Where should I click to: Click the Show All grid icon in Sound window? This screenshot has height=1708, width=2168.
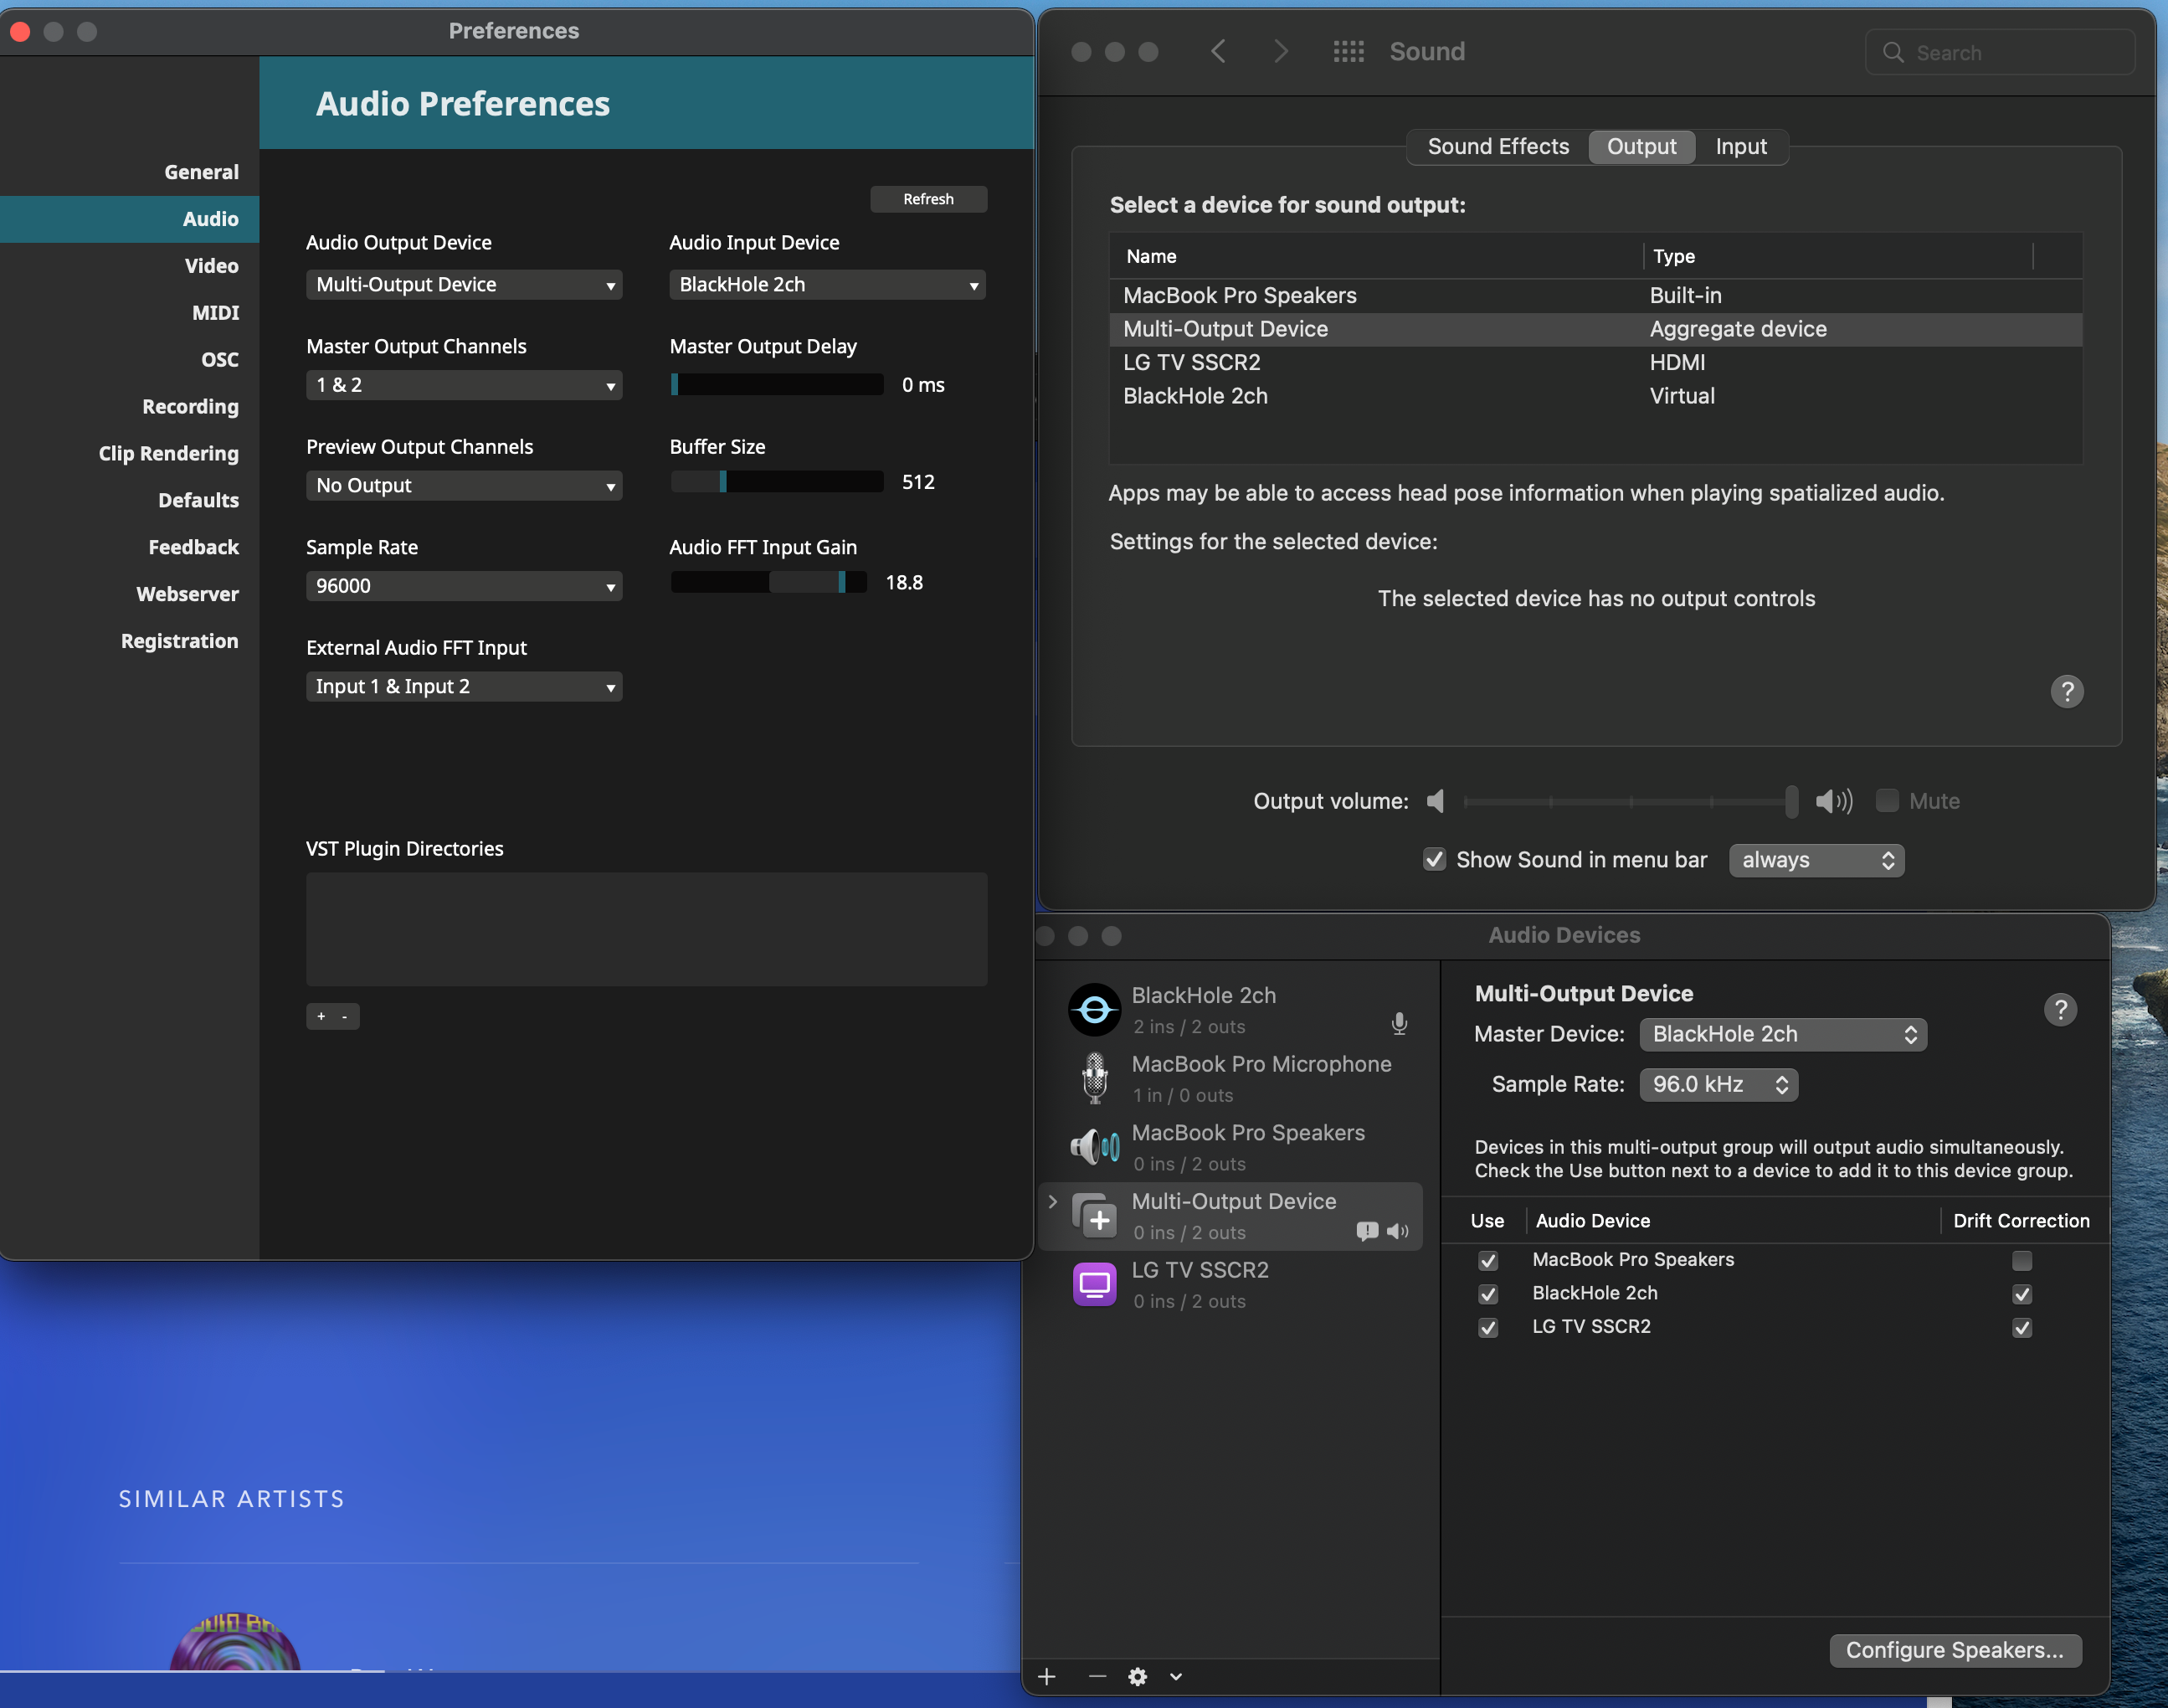[x=1349, y=52]
